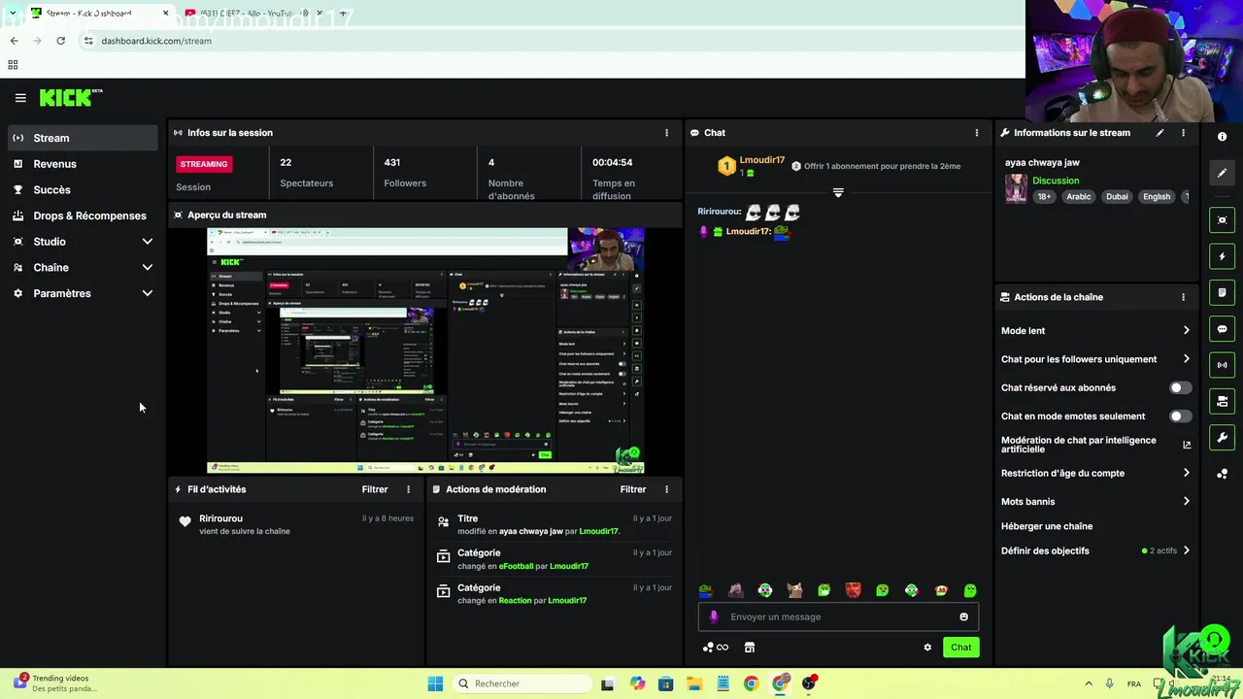Open Google Chrome from the taskbar
Screen dimensions: 1243x699
coord(751,683)
